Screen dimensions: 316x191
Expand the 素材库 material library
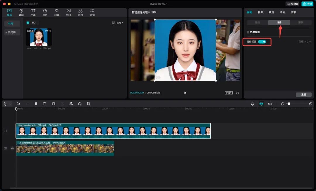12,32
